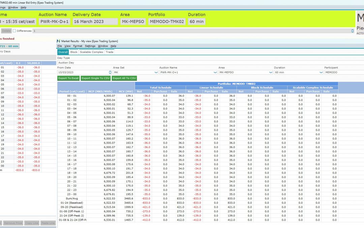Click the Export Single To CSV button
This screenshot has height=228, width=364.
tap(96, 78)
